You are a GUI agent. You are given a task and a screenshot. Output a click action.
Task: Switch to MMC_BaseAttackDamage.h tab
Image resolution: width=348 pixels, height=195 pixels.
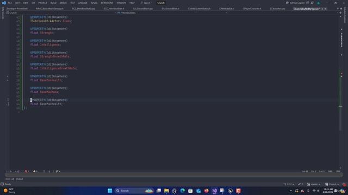(49, 9)
